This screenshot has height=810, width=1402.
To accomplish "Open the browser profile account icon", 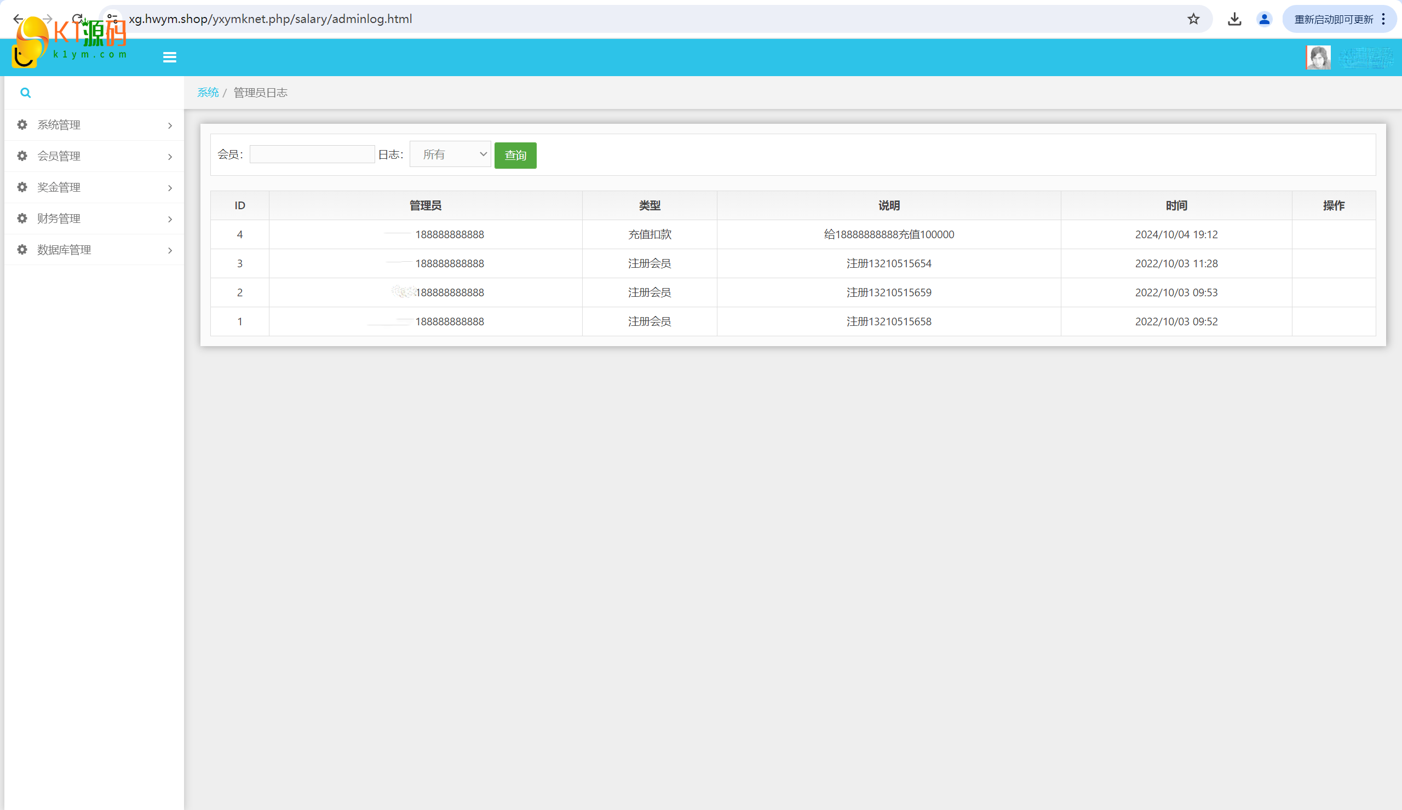I will coord(1264,19).
